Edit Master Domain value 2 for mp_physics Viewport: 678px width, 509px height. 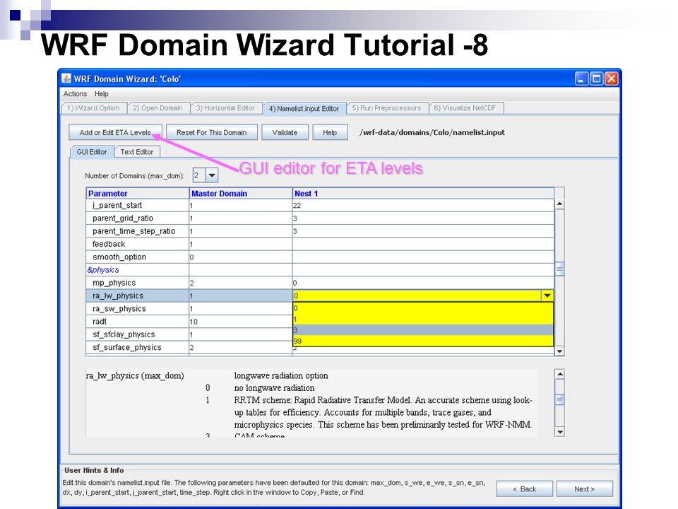tap(241, 283)
